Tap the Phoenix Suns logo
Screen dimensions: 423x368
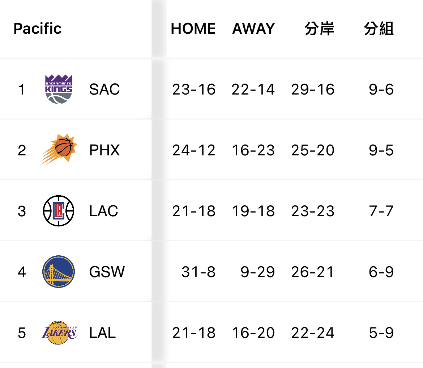tap(59, 149)
